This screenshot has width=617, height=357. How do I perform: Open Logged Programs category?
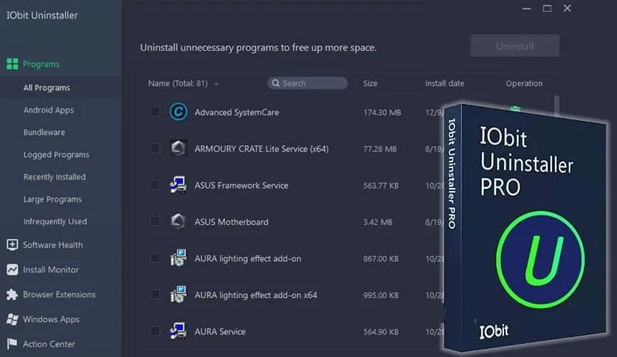pos(56,154)
